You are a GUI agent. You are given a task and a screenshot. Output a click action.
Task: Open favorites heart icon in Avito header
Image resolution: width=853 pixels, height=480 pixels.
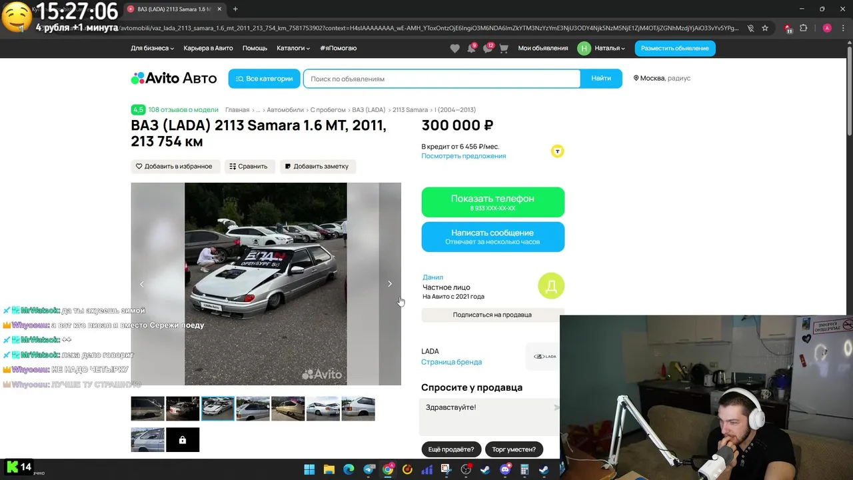[x=454, y=48]
